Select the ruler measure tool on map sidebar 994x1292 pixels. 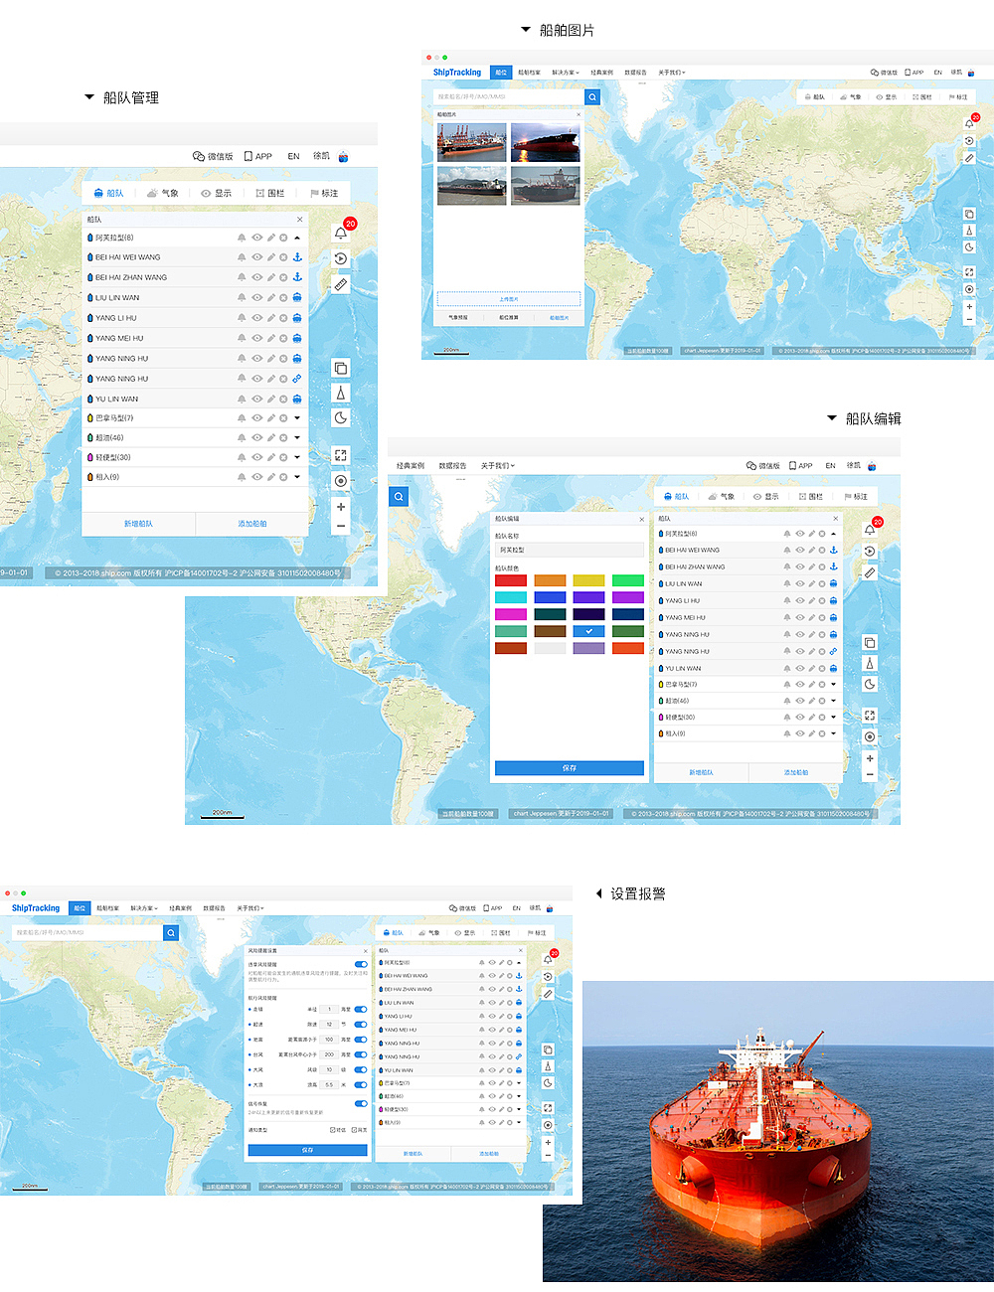click(340, 282)
